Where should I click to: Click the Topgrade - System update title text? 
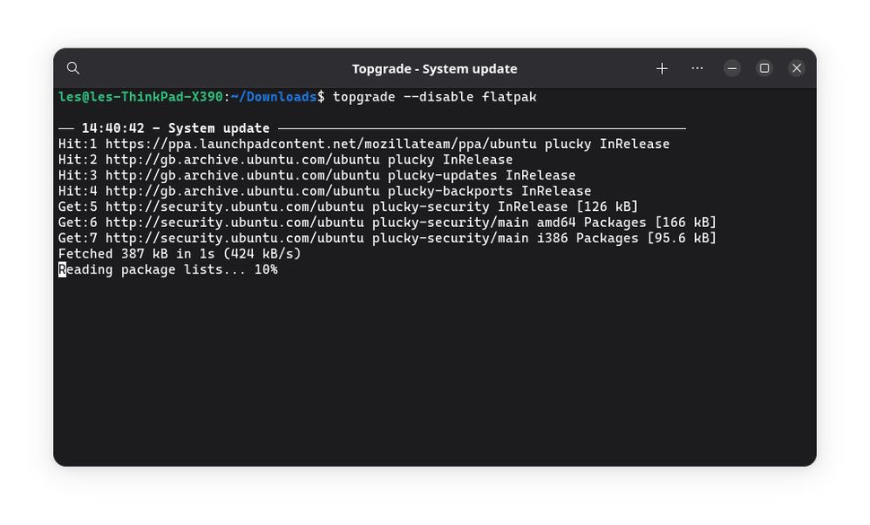[434, 68]
